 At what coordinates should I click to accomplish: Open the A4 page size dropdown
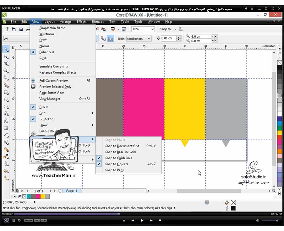[x=16, y=39]
